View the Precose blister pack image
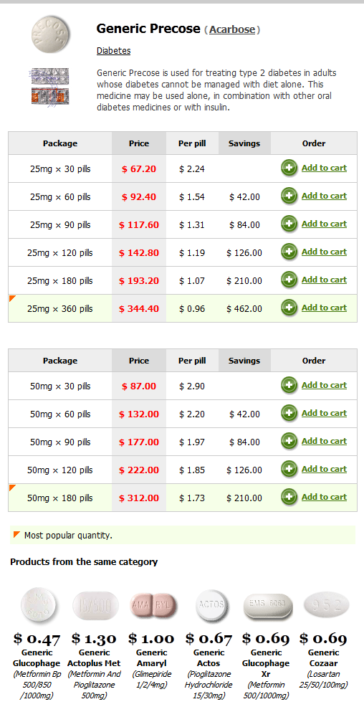Viewport: 364px width, 717px height. [x=50, y=87]
